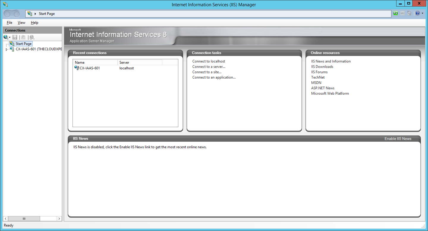
Task: Open the File menu
Action: point(10,23)
